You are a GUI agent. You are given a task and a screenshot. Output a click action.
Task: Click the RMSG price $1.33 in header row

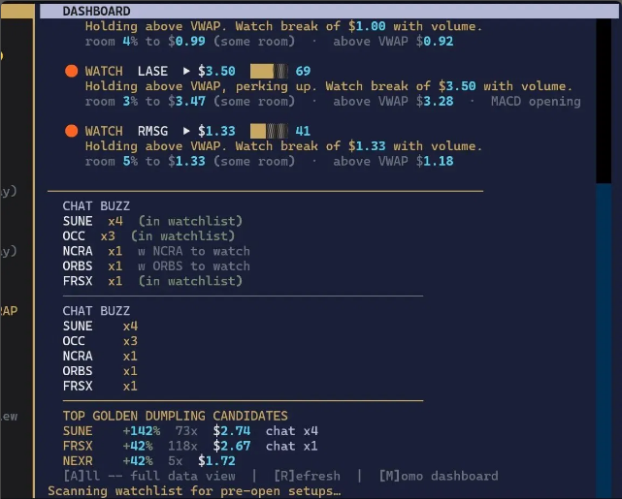point(216,131)
